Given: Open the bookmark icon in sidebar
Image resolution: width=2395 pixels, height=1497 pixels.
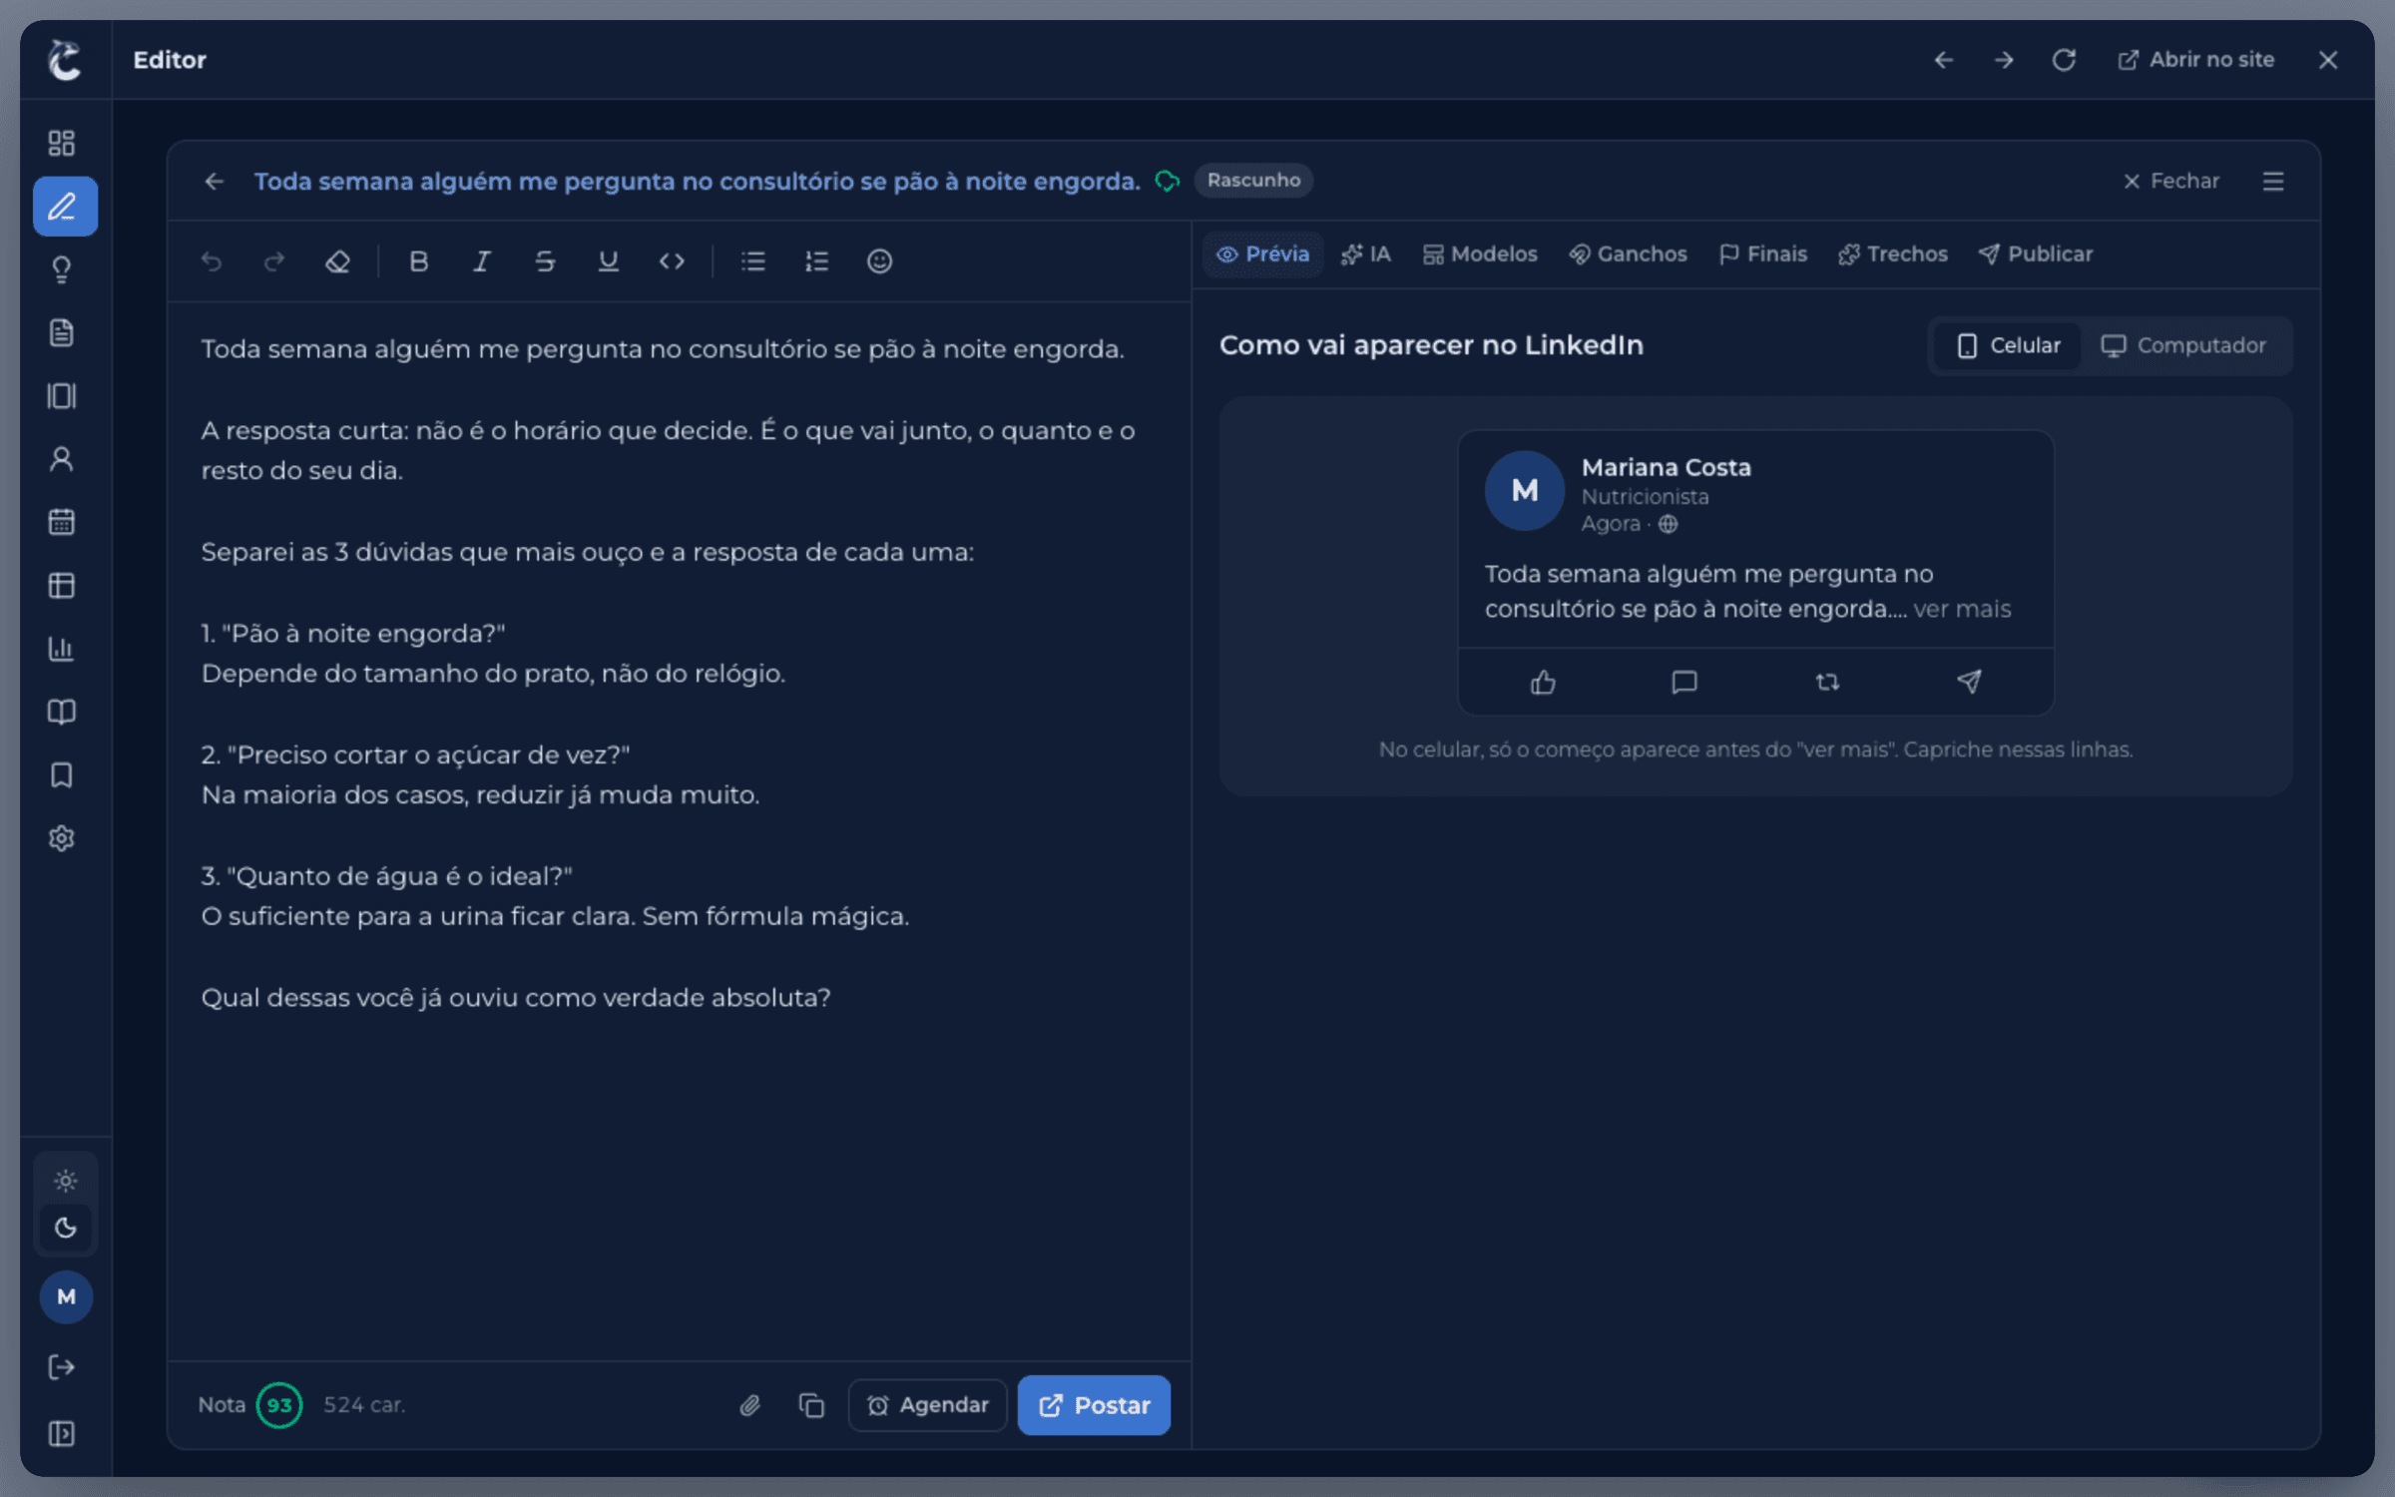Looking at the screenshot, I should point(62,775).
